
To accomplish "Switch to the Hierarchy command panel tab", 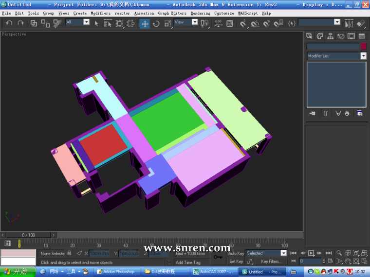I will pos(331,36).
